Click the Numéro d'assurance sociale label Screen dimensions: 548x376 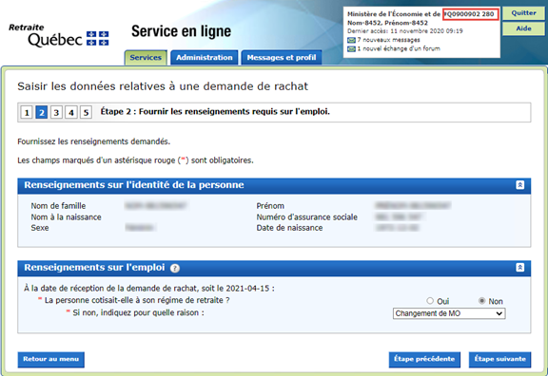[307, 217]
